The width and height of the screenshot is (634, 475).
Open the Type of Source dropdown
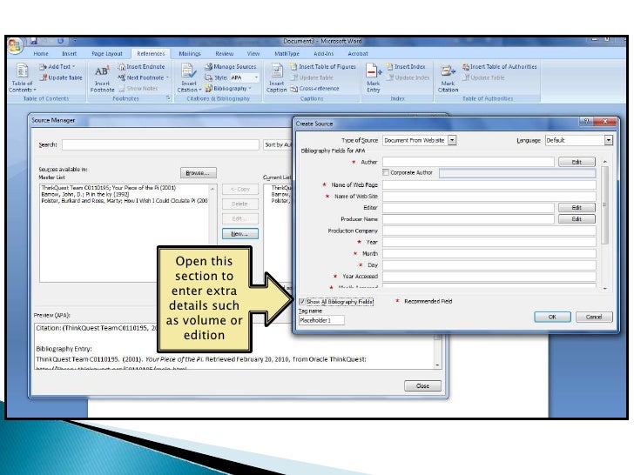click(x=453, y=140)
